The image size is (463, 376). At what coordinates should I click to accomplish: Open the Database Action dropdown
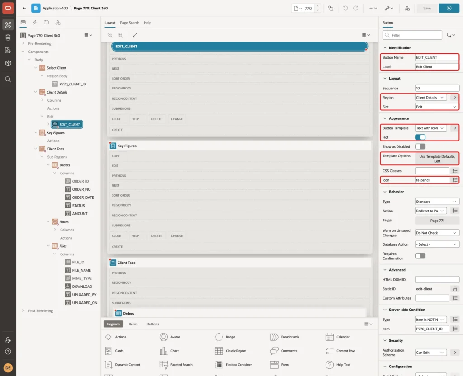click(437, 244)
